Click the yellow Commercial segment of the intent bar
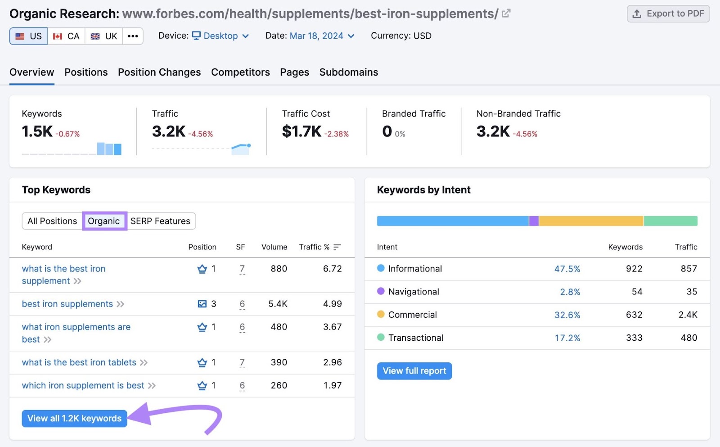 point(591,221)
